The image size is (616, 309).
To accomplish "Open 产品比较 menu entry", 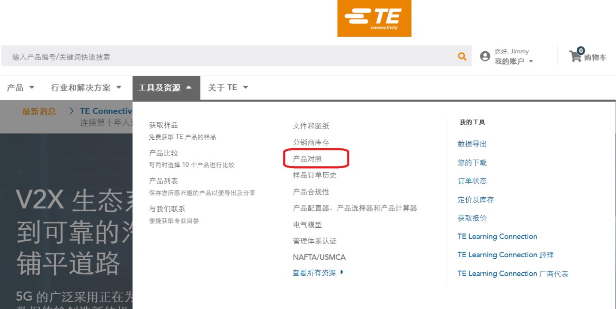I will [x=163, y=153].
